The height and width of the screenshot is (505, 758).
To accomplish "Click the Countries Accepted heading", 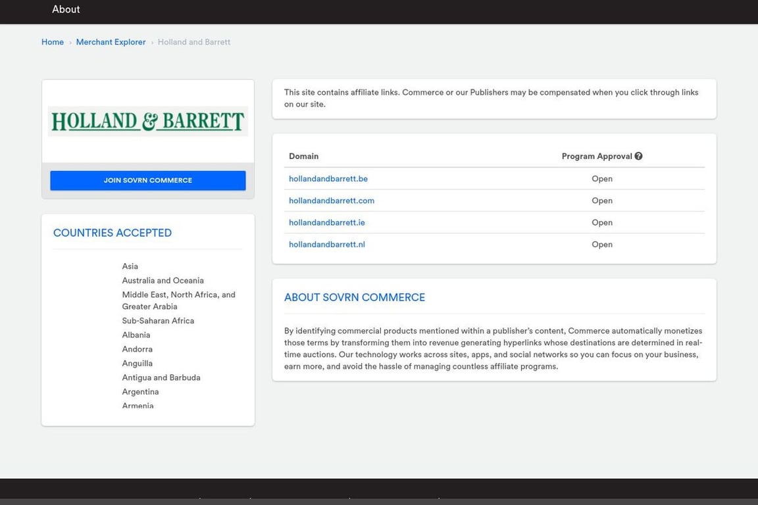I will coord(112,233).
